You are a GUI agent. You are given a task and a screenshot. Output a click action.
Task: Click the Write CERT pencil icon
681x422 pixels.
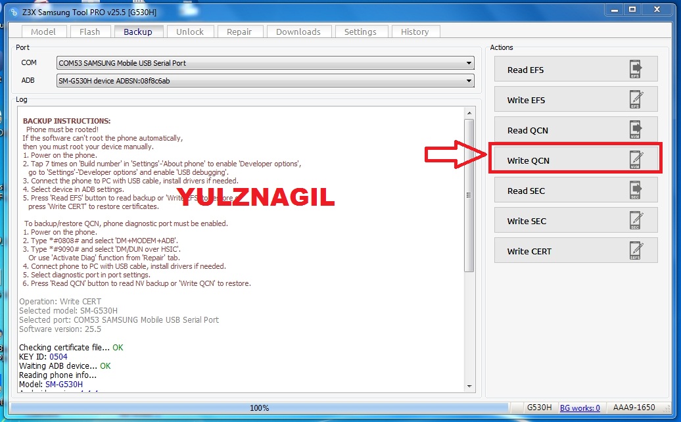pos(636,250)
